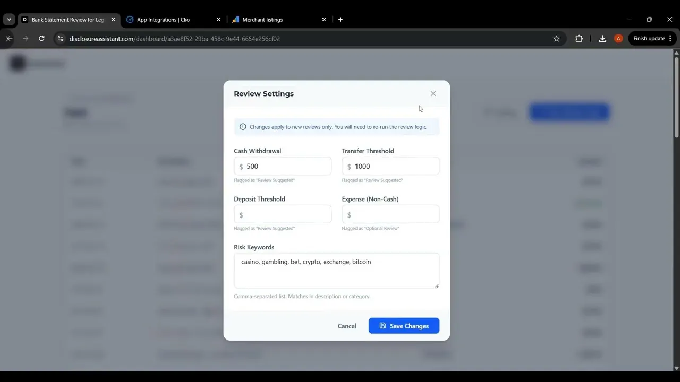The height and width of the screenshot is (382, 680).
Task: Open the Chrome profile avatar menu
Action: coord(618,39)
